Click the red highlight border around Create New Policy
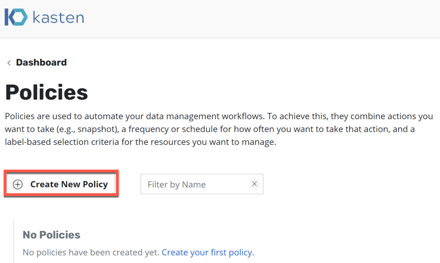Viewport: 440px width, 263px height. point(61,172)
